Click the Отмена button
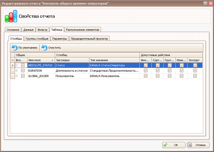 [x=198, y=145]
